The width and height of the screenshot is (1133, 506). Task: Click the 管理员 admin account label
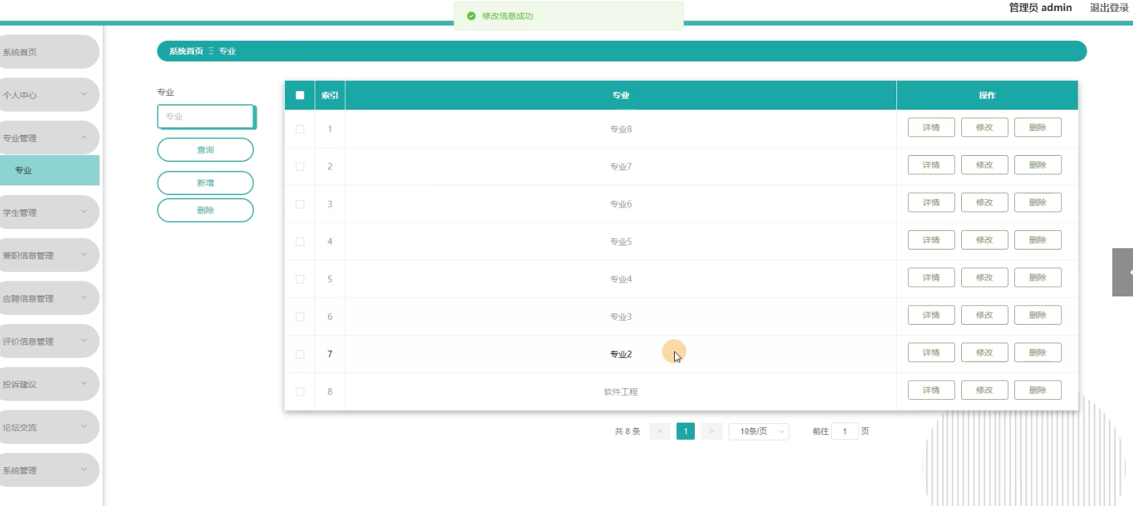pyautogui.click(x=1041, y=8)
